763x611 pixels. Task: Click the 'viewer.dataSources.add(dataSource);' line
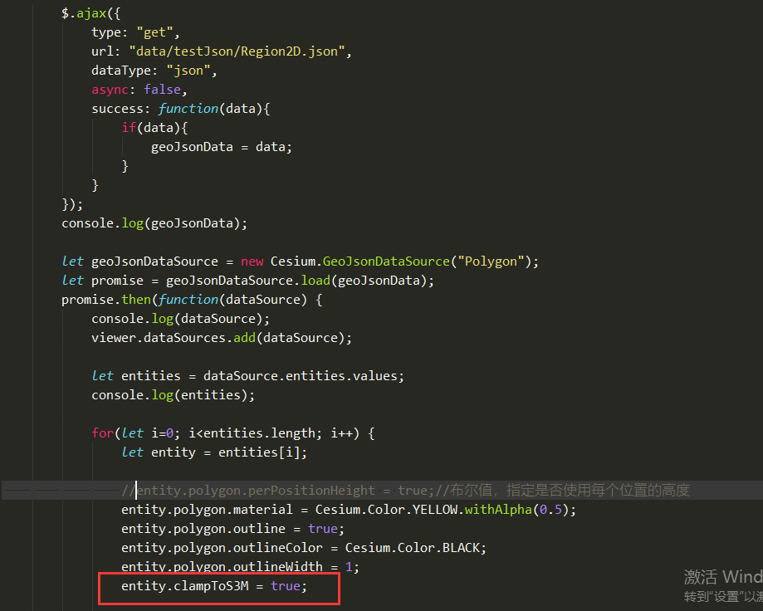(x=222, y=338)
